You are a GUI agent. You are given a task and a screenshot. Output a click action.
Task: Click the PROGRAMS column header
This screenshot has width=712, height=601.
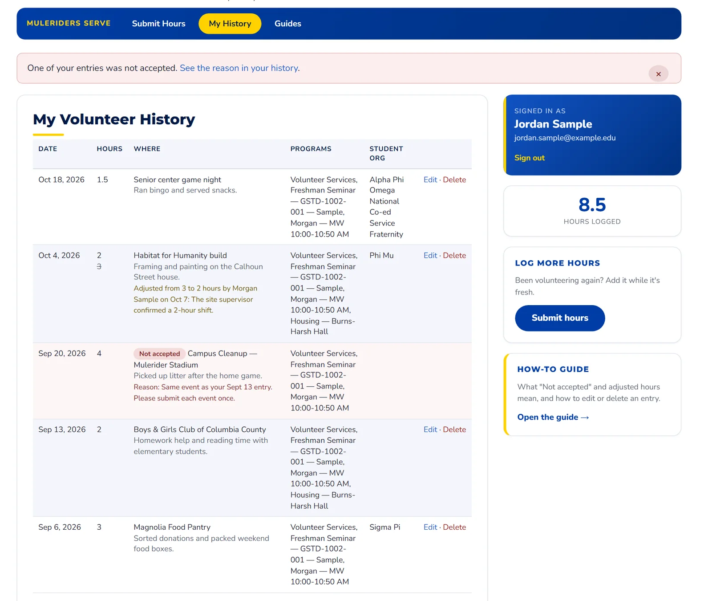311,149
